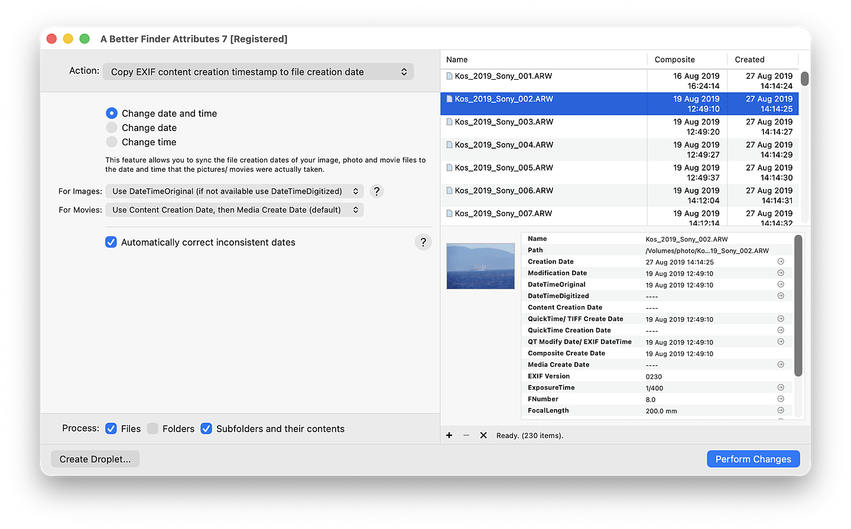Click arrow icon in QuickTime/ TIFF Create Date row
The width and height of the screenshot is (851, 529).
(781, 319)
